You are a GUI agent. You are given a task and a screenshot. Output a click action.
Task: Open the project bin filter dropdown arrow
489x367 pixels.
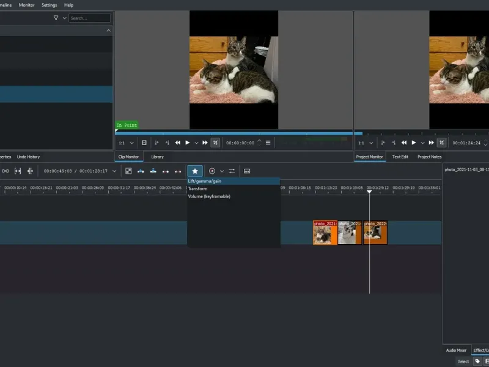point(65,18)
